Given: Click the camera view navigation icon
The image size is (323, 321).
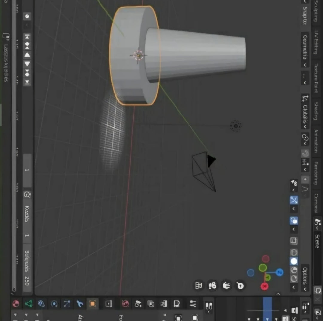Looking at the screenshot, I should (x=212, y=286).
